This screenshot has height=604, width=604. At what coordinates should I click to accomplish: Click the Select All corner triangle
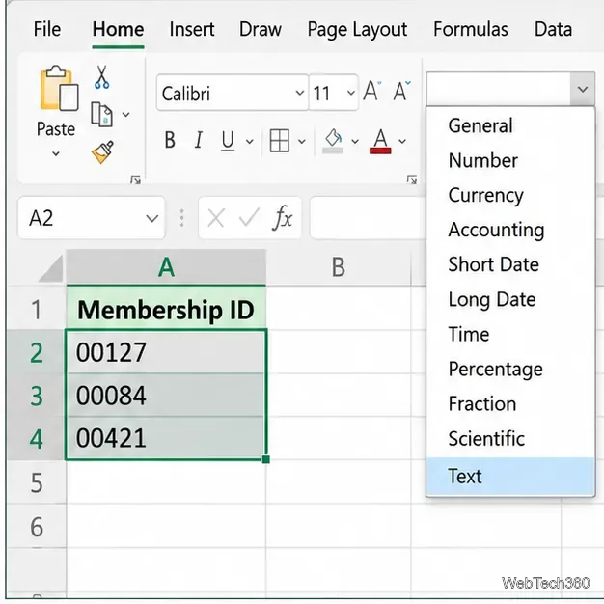click(x=51, y=269)
